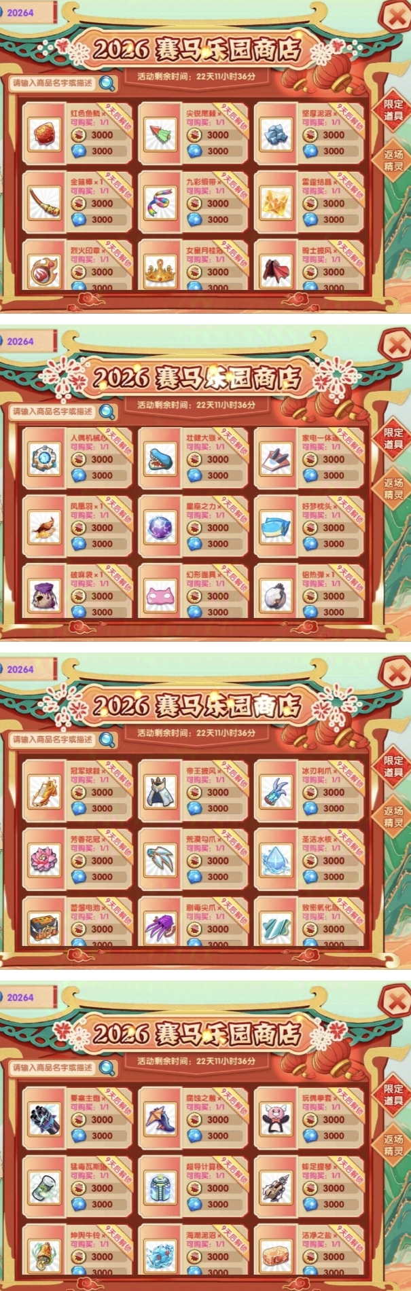
Task: Open the 金箍棒 golden staff item card
Action: click(77, 202)
